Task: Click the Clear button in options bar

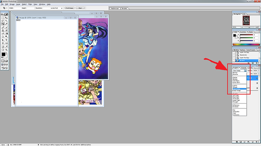Action: 80,8
